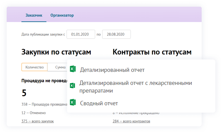Select the Количество toggle option

click(34, 67)
